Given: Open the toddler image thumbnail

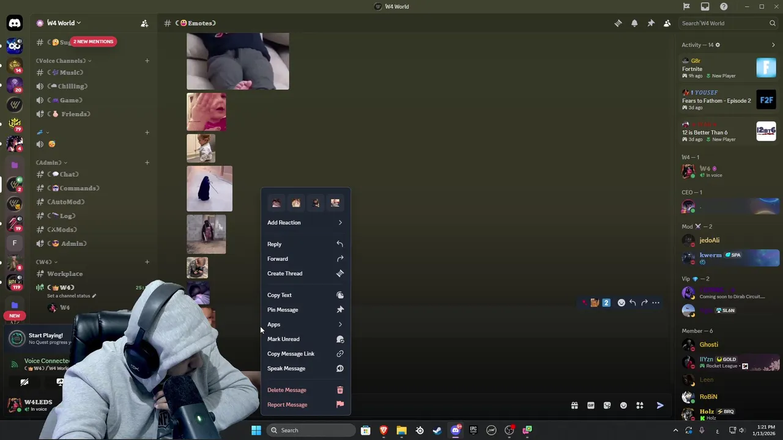Looking at the screenshot, I should pyautogui.click(x=201, y=148).
